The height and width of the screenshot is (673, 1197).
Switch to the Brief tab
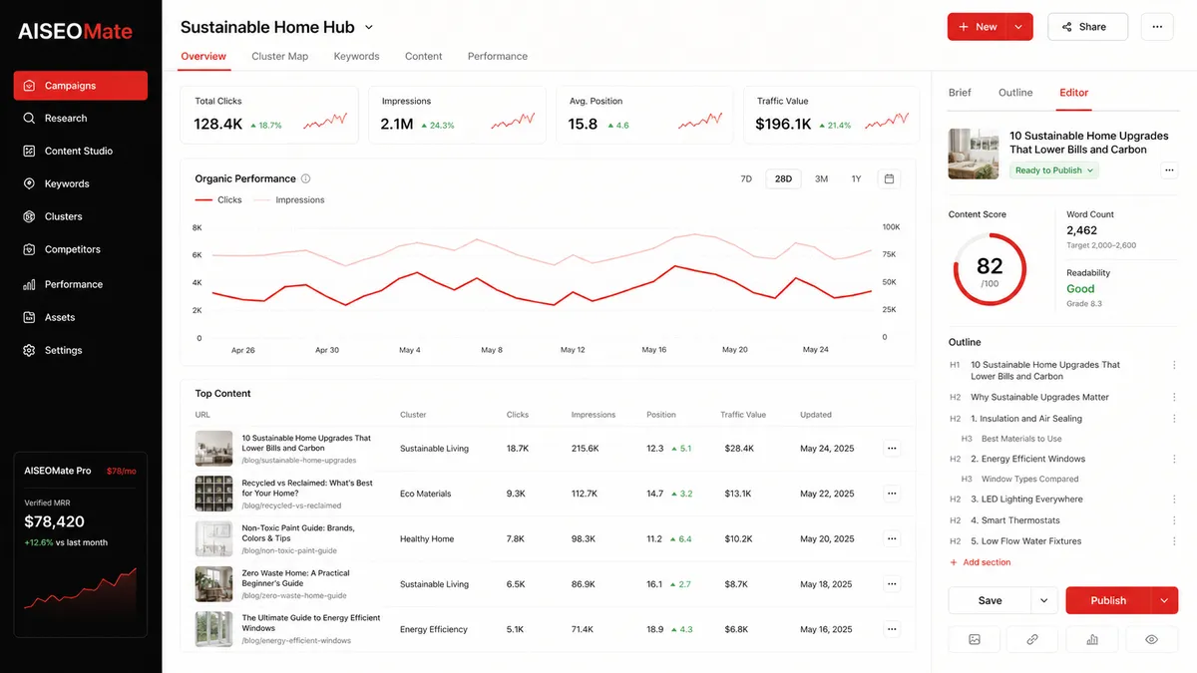point(960,93)
